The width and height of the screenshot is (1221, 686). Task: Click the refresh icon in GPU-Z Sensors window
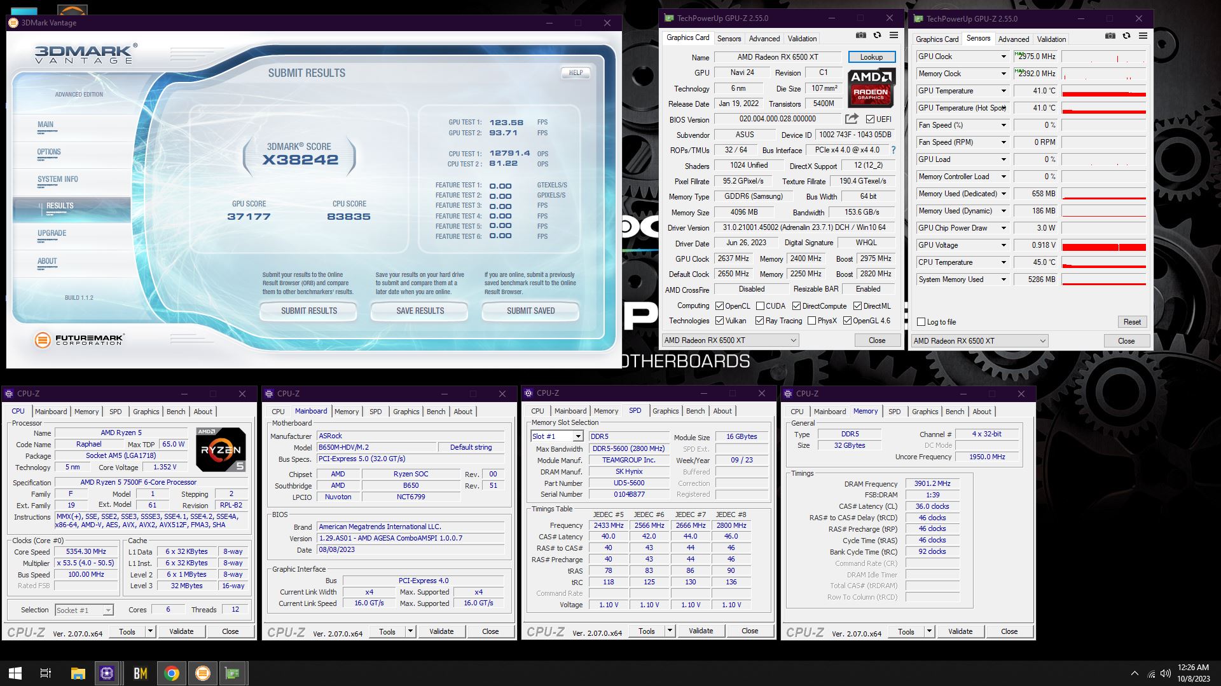click(x=1126, y=36)
